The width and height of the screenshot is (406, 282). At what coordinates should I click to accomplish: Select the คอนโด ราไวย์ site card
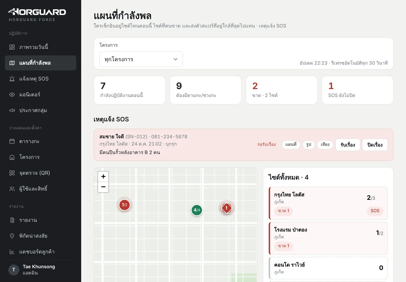328,268
